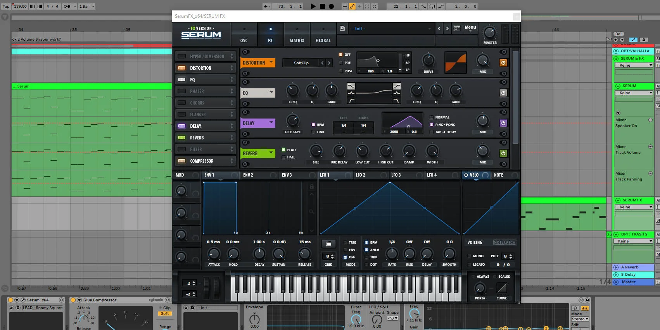
Task: Click the Soft clip button in Glue Compressor
Action: point(165,314)
